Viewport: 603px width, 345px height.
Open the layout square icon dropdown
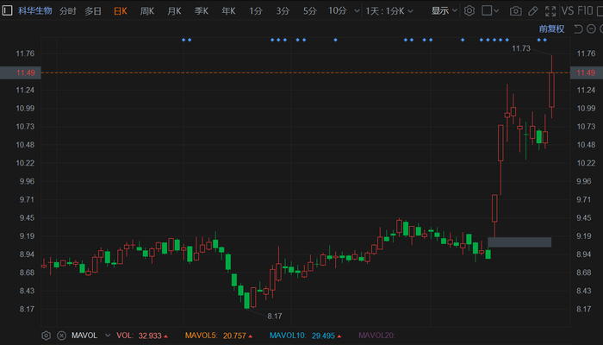coord(490,10)
